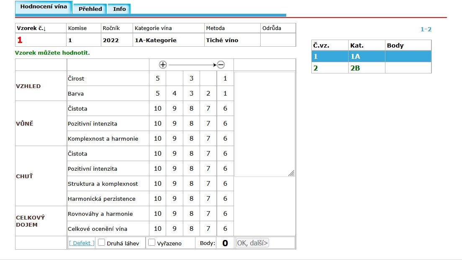Open the Defekt link
462x260 pixels.
click(82, 243)
